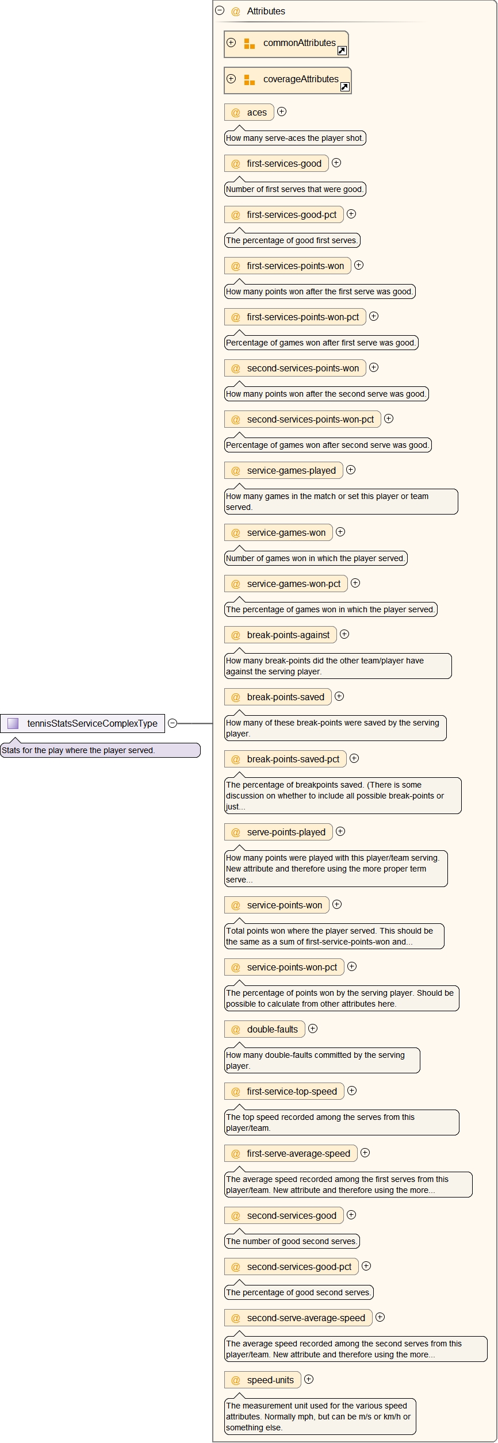This screenshot has width=498, height=1443.
Task: Select the service-games-played attribute
Action: (291, 471)
